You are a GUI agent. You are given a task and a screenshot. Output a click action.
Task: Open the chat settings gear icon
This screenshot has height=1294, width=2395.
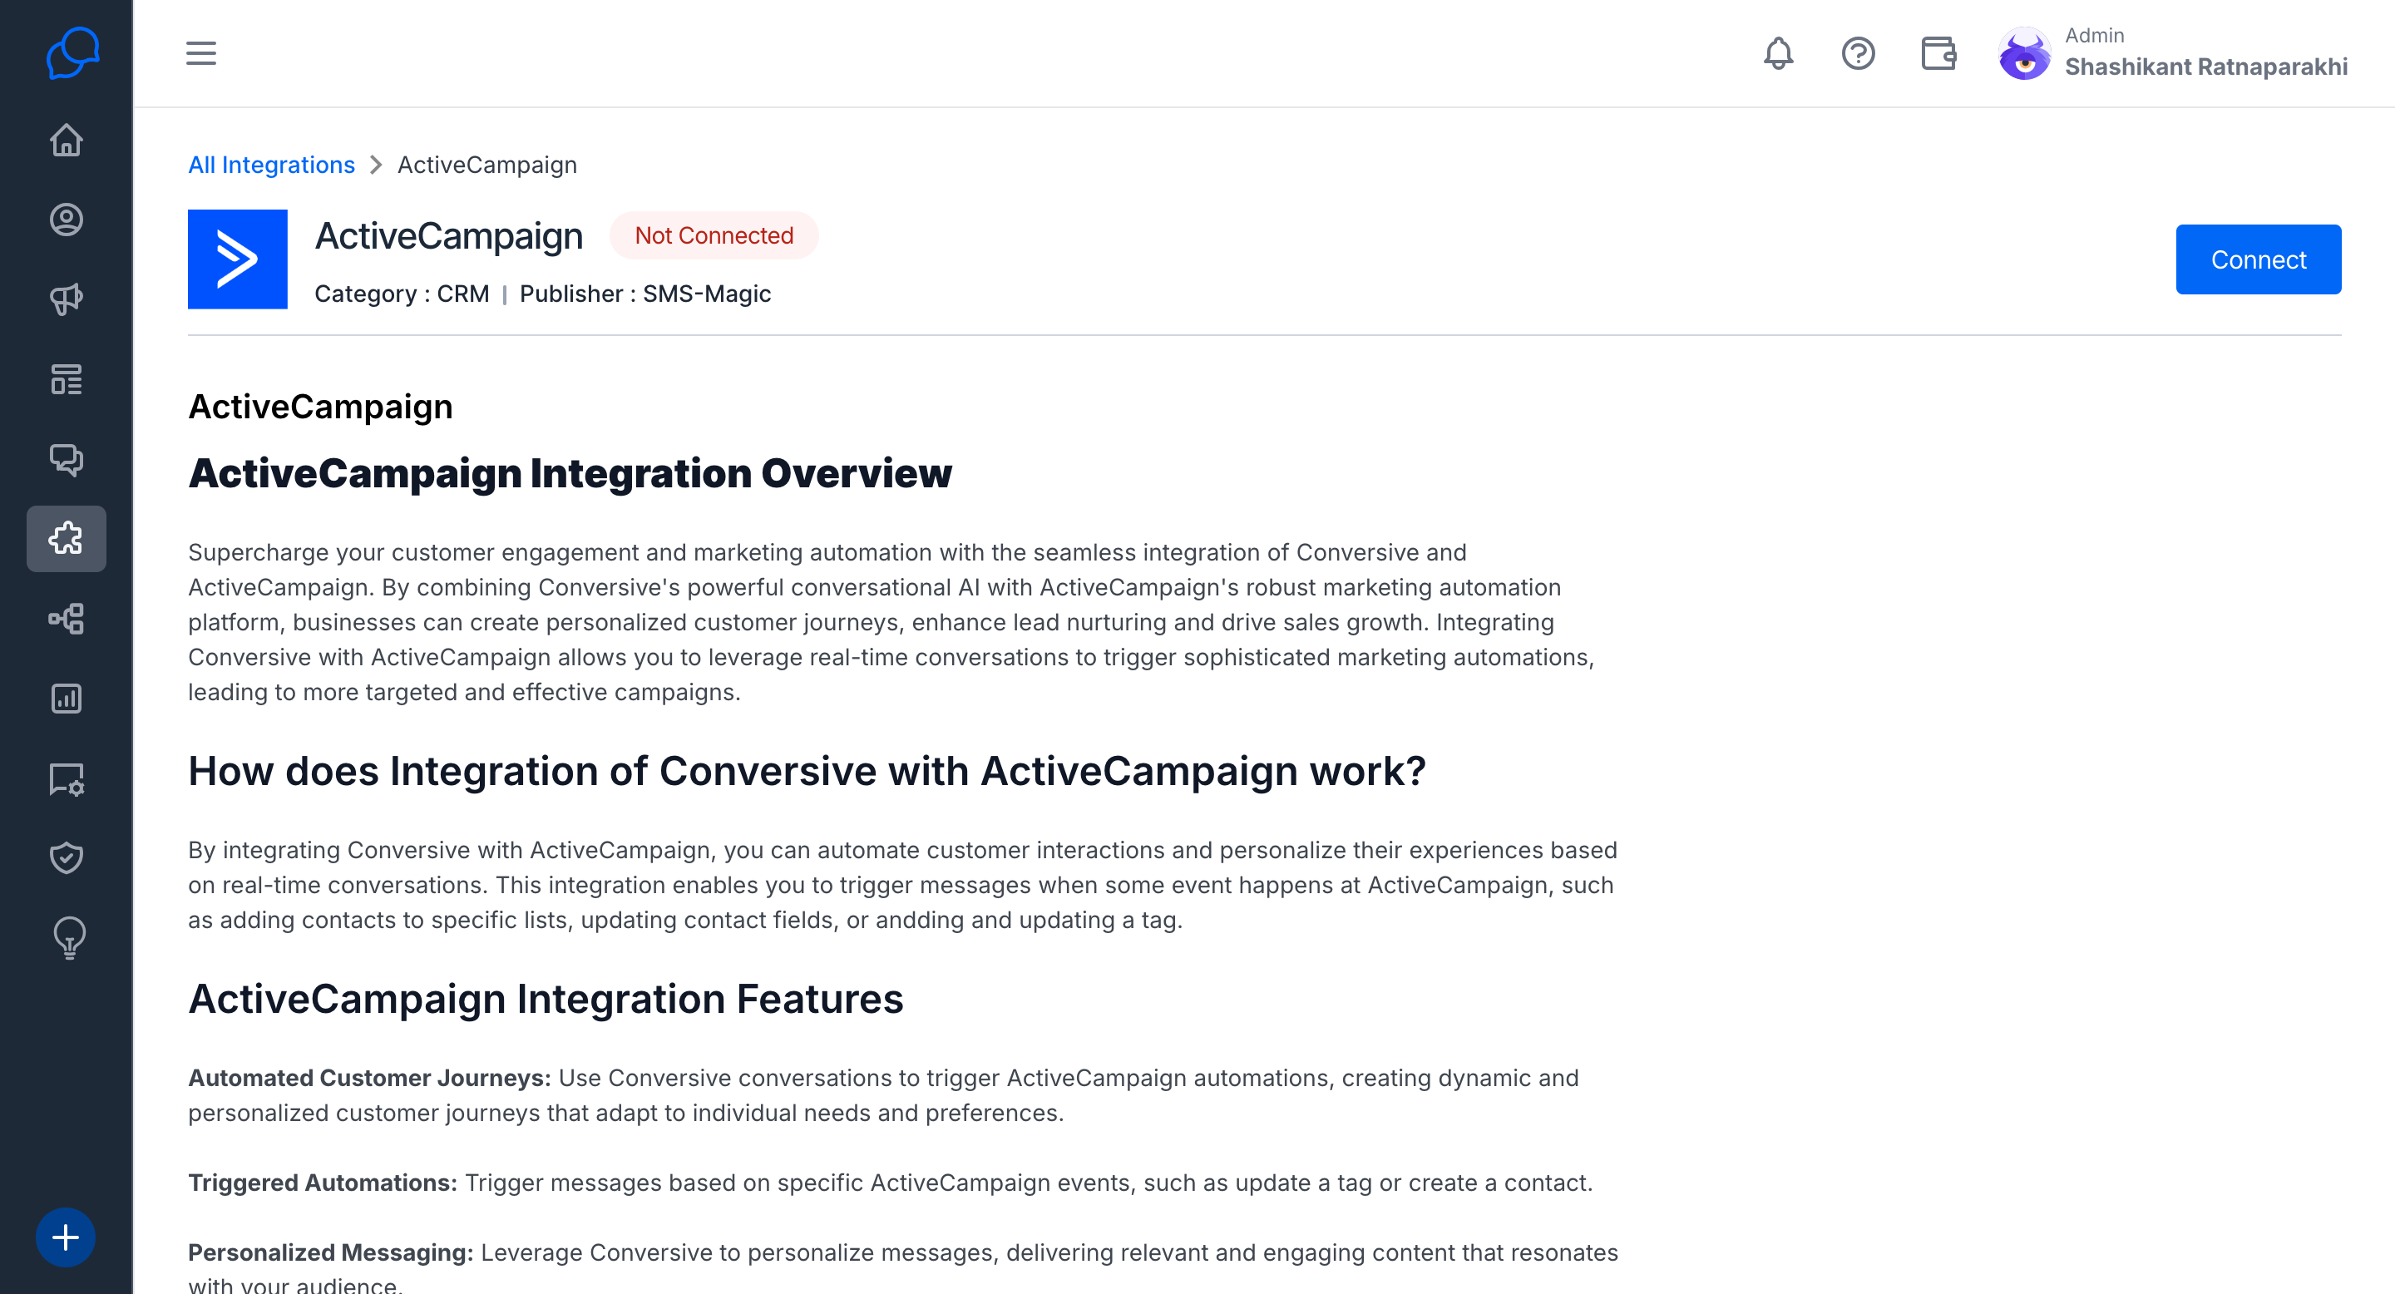66,779
